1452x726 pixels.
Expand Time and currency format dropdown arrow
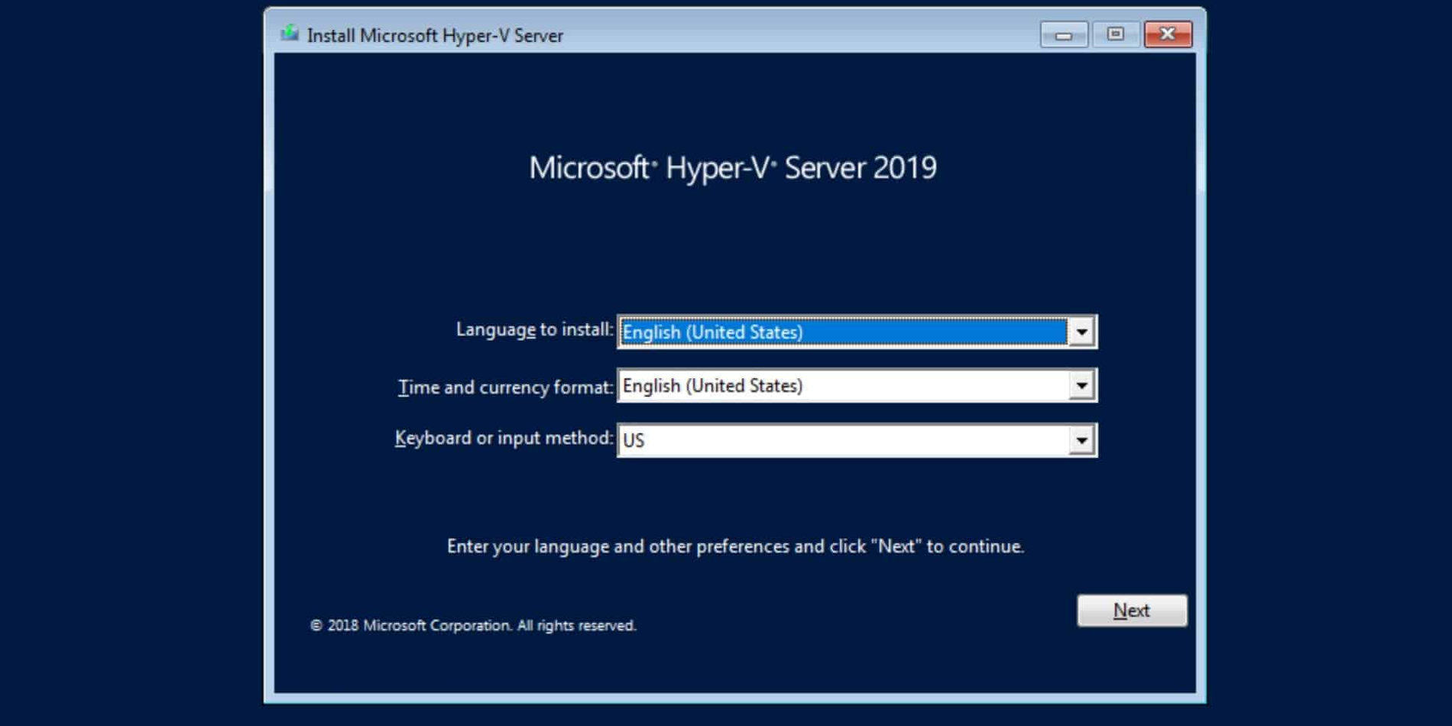1081,386
